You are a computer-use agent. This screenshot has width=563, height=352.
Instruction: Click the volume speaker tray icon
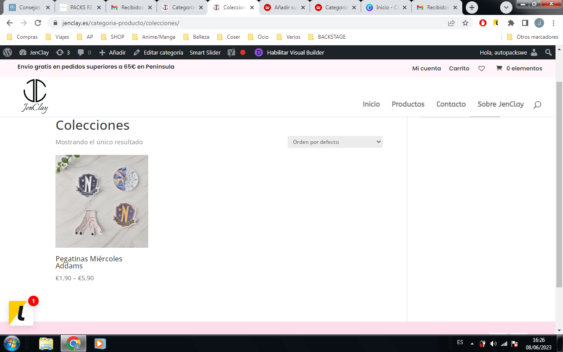(493, 344)
